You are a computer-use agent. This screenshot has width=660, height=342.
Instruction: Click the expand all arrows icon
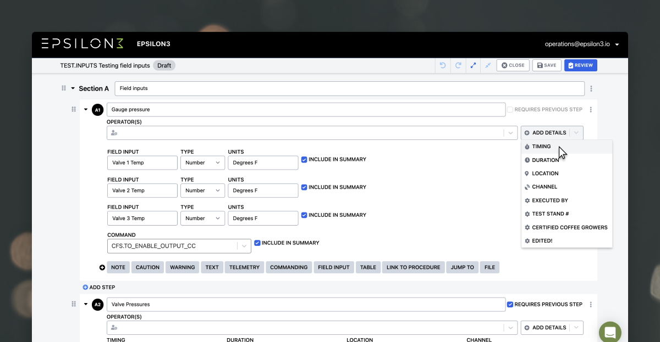click(473, 65)
